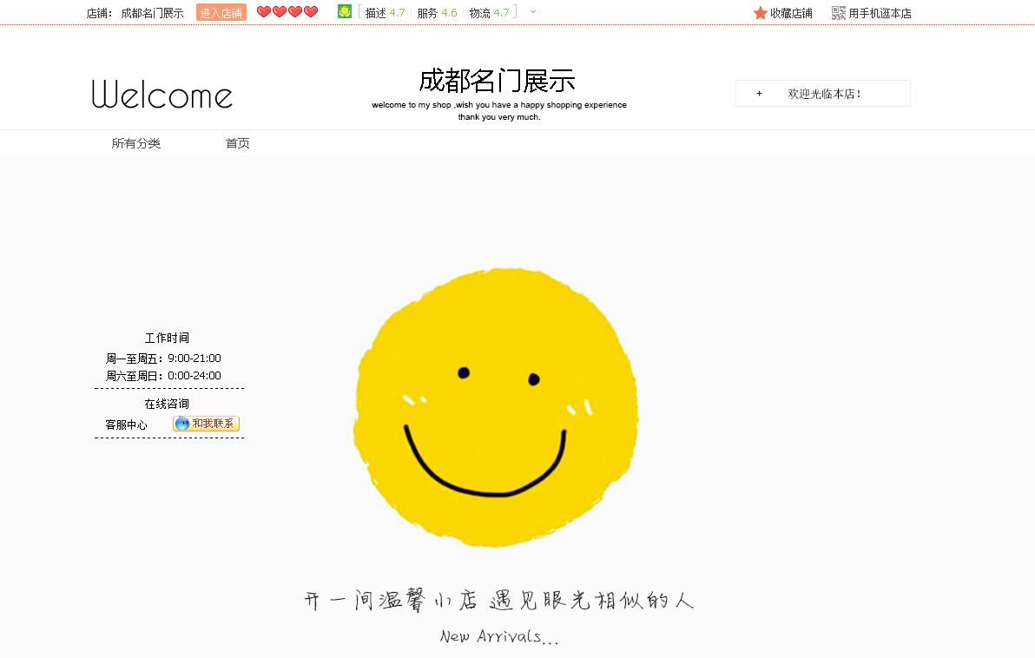Click the 用手机逛本店 link
This screenshot has height=658, width=1035.
tap(879, 12)
